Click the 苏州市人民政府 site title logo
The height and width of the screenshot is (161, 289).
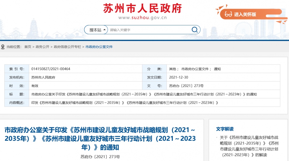click(x=142, y=8)
